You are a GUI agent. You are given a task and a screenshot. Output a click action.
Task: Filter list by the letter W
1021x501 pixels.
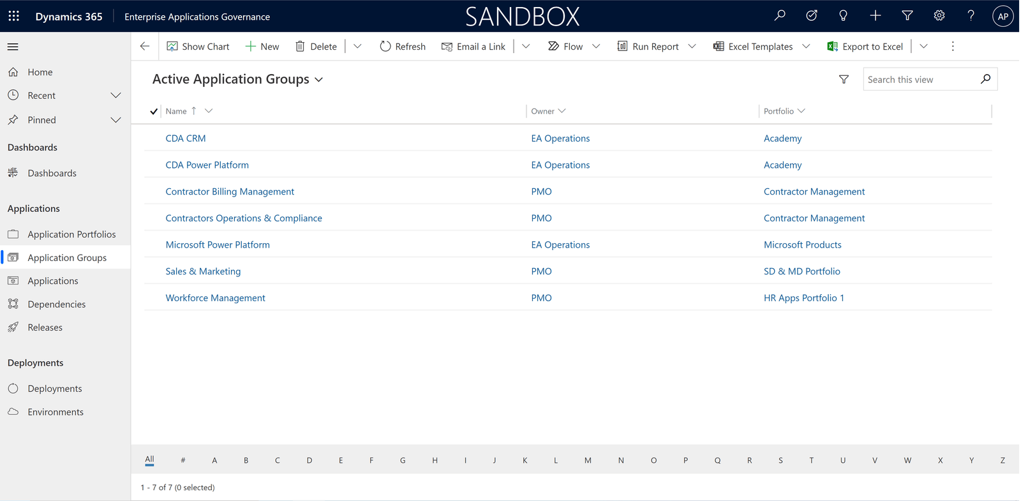907,460
